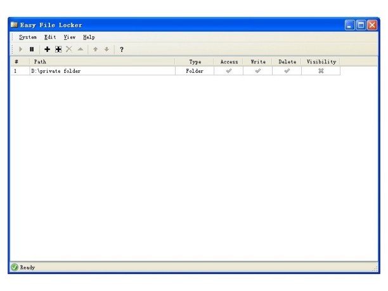
Task: Click the Folder type cell
Action: point(195,71)
